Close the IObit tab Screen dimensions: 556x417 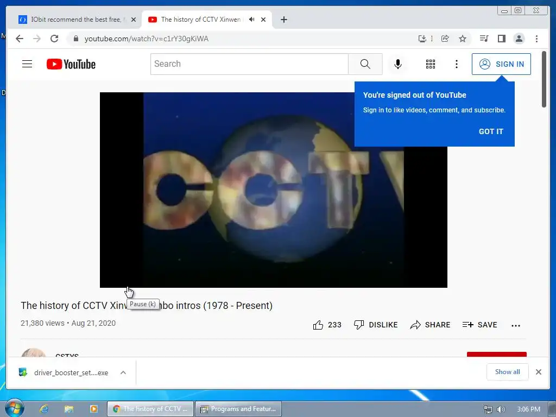pos(134,20)
